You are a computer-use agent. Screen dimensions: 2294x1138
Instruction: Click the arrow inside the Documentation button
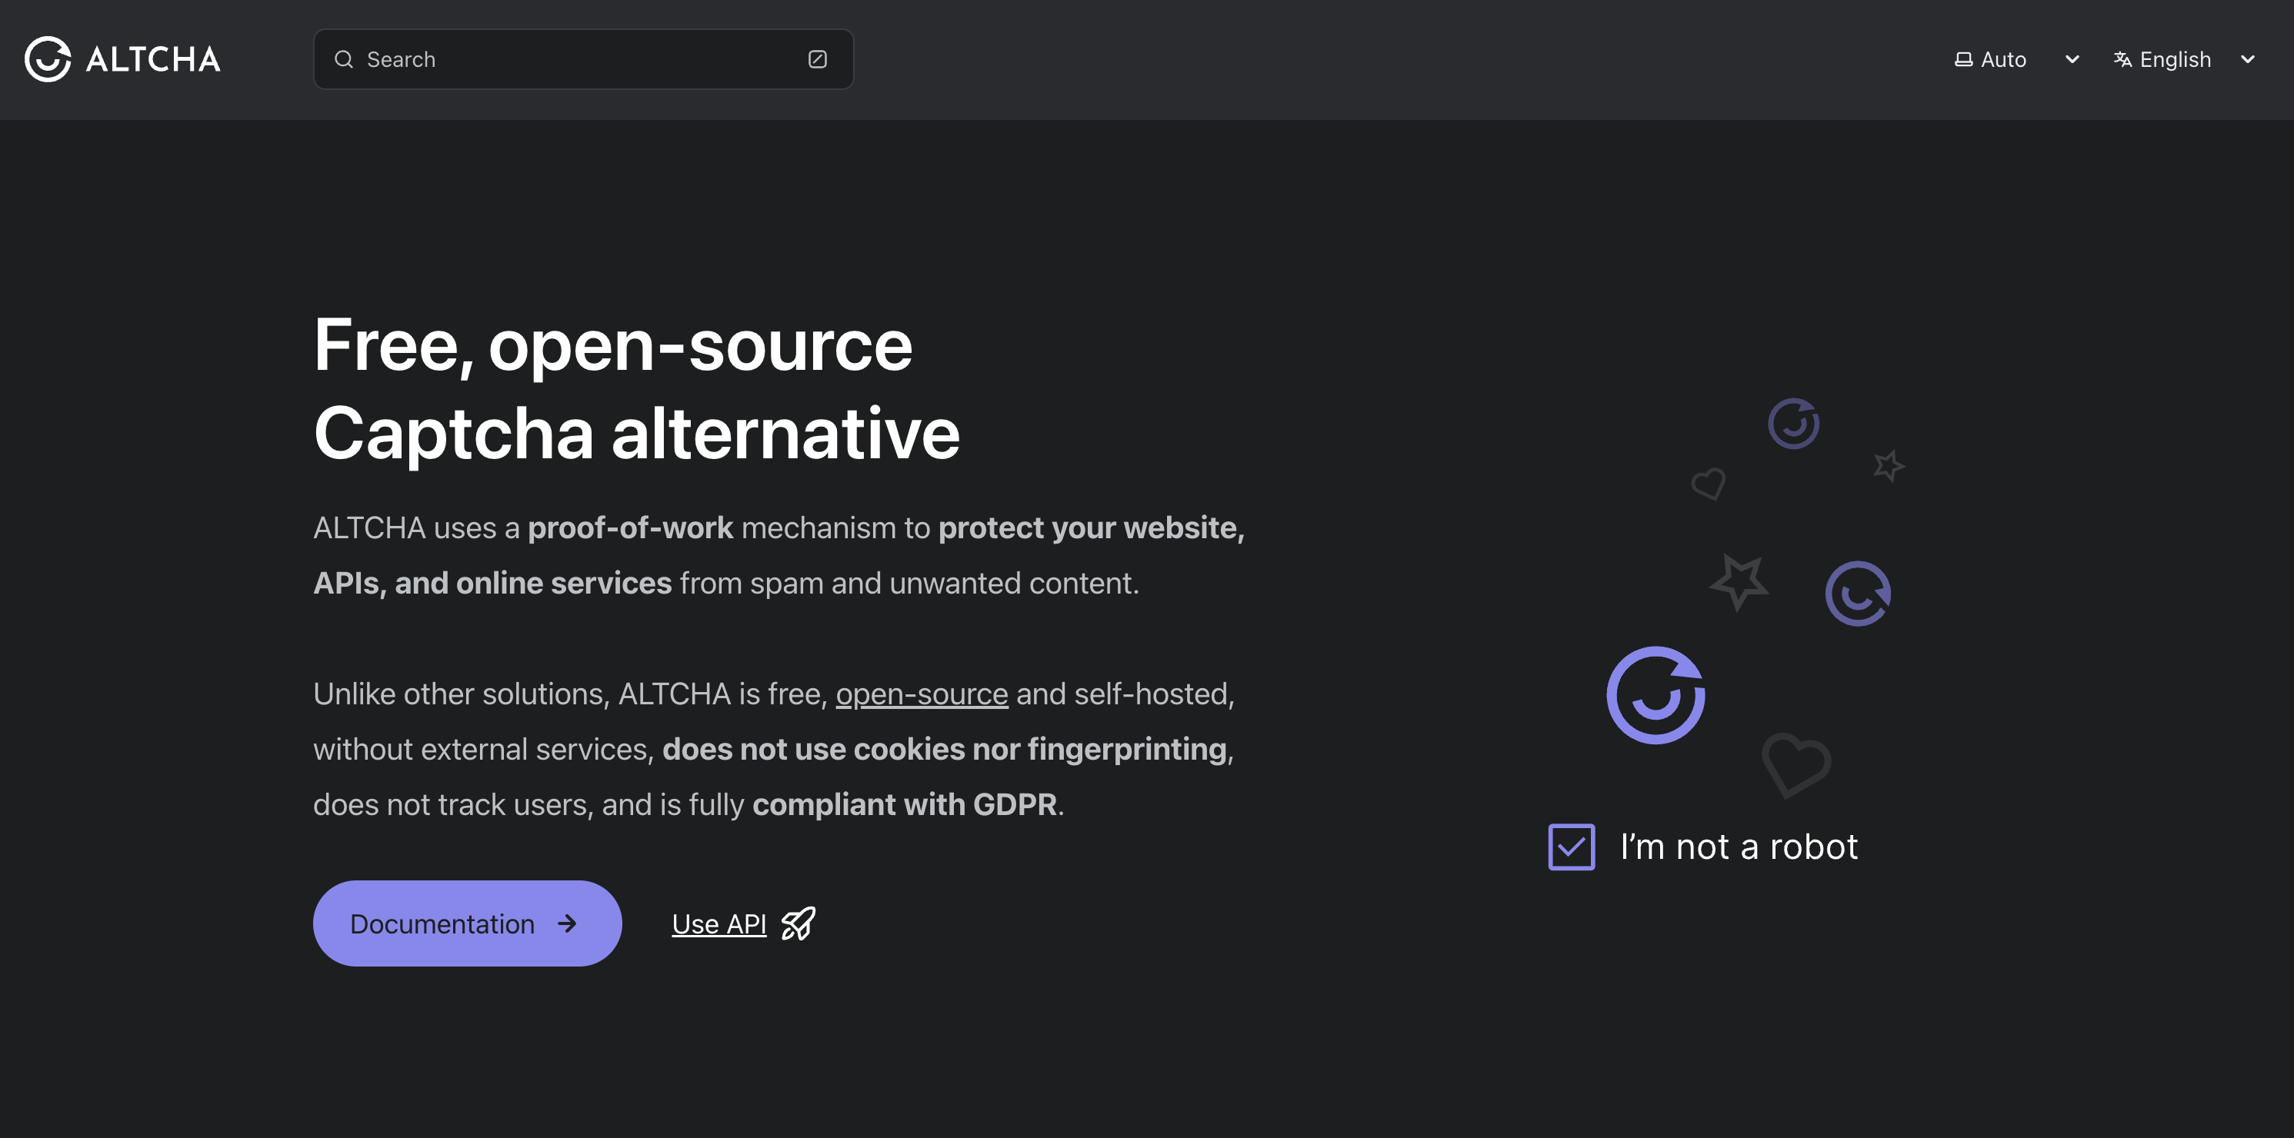click(567, 923)
